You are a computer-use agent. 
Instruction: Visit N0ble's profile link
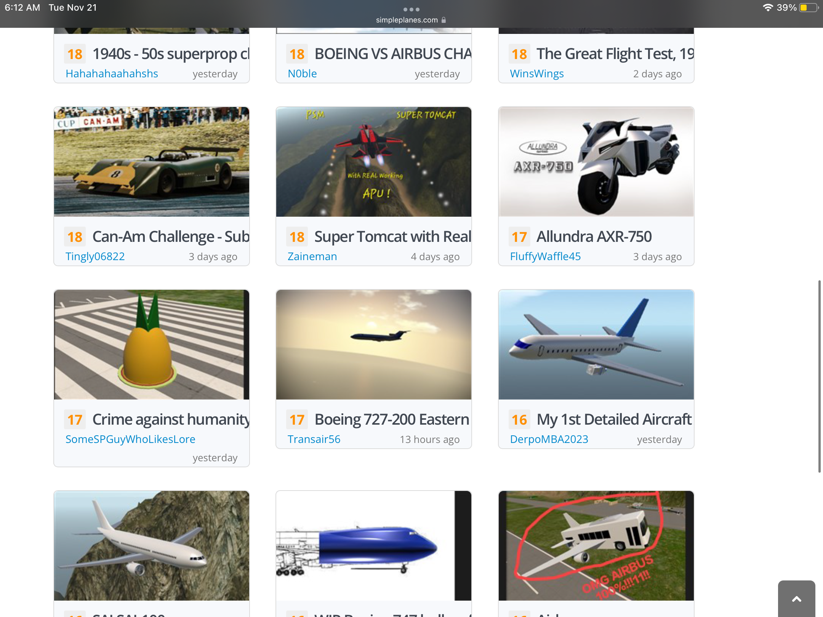pos(302,74)
